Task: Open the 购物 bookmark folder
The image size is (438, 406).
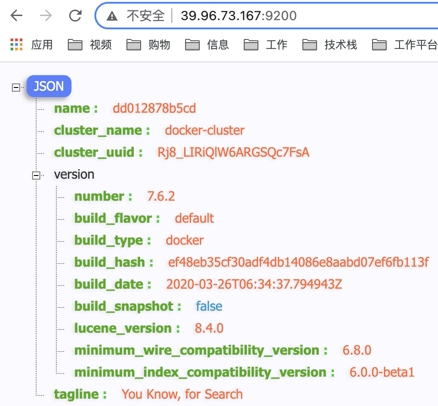Action: (148, 44)
